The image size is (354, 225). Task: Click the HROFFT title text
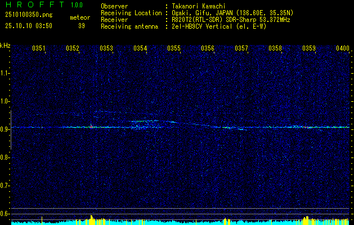pyautogui.click(x=34, y=4)
